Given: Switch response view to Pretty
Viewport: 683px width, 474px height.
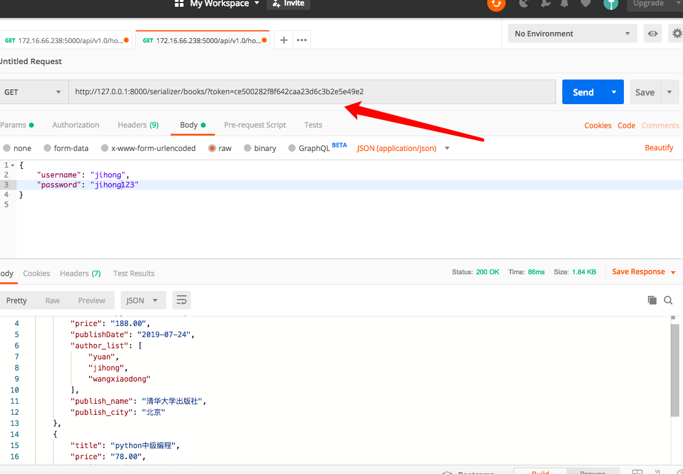Looking at the screenshot, I should (17, 300).
